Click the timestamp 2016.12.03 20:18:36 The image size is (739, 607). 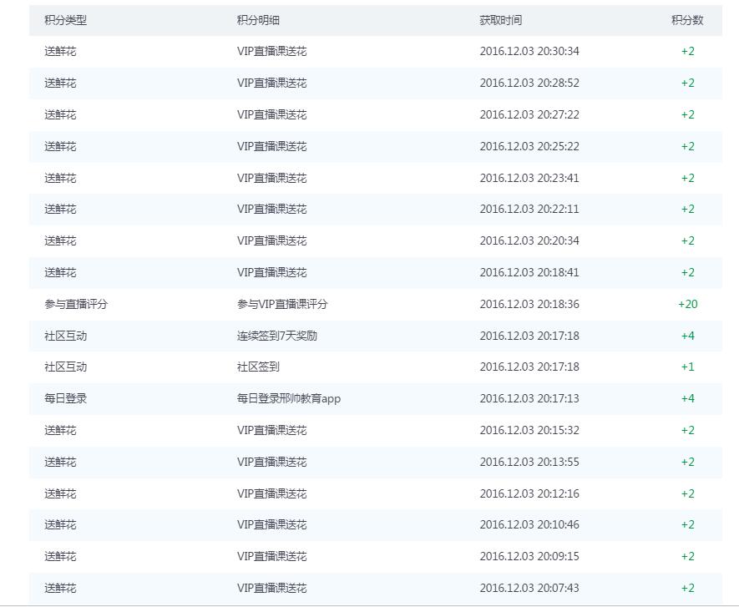529,304
